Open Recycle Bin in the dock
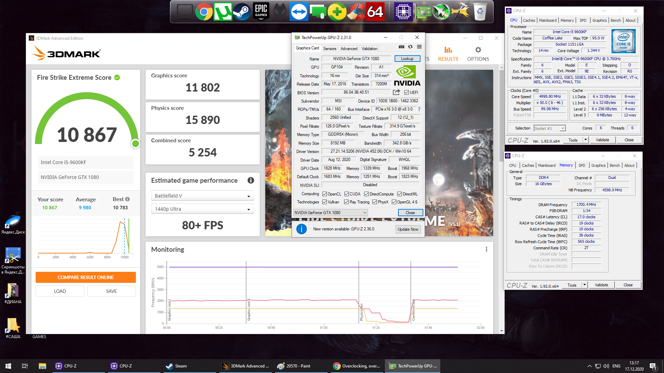 480,12
